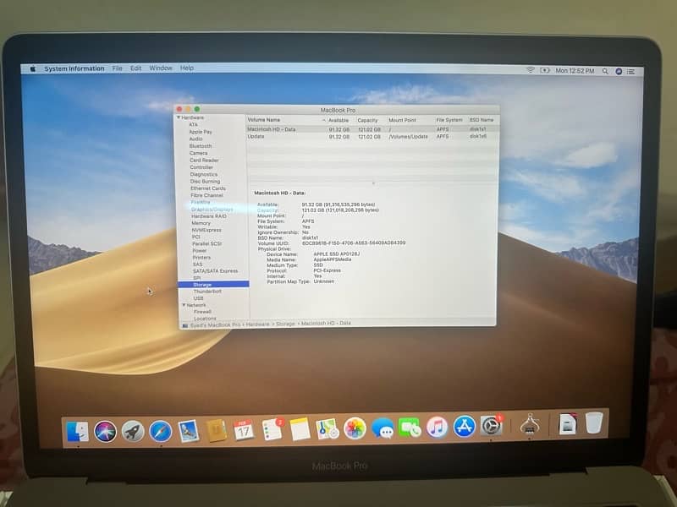Image resolution: width=677 pixels, height=507 pixels.
Task: Open the Photos app in dock
Action: 355,428
